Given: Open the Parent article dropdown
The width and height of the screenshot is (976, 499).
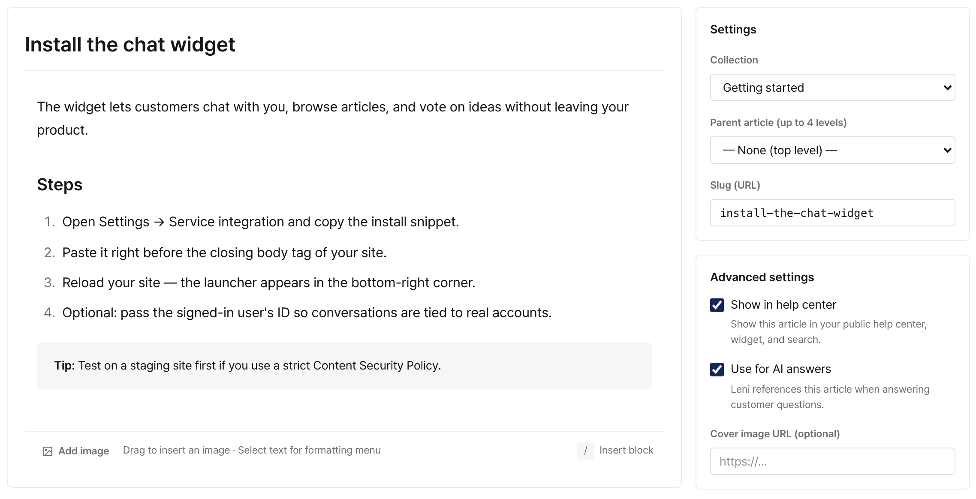Looking at the screenshot, I should click(x=832, y=150).
